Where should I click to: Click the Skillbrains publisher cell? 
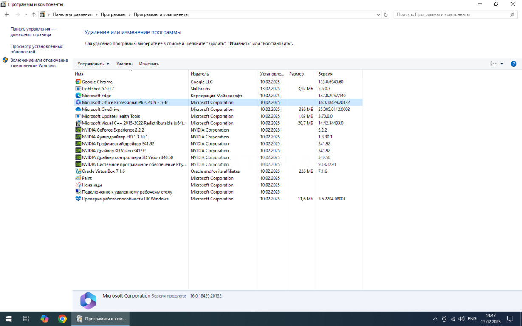click(200, 89)
